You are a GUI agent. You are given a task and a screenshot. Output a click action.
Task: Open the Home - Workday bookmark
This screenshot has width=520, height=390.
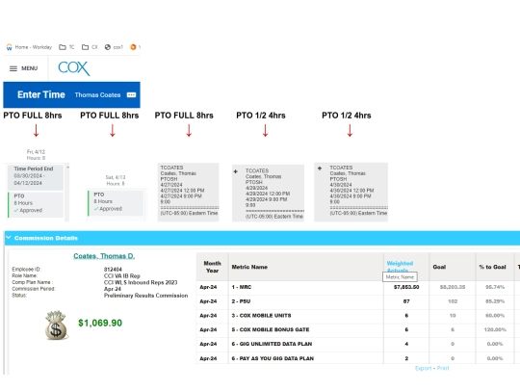[x=29, y=47]
